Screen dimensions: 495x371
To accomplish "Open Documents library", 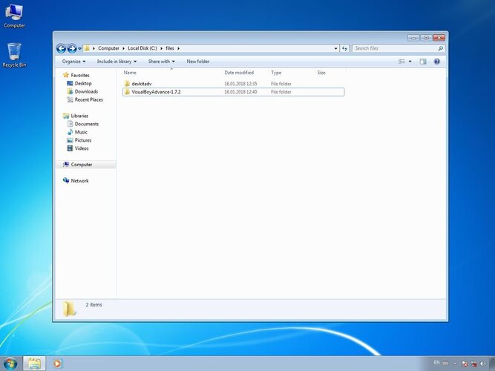I will (x=87, y=124).
